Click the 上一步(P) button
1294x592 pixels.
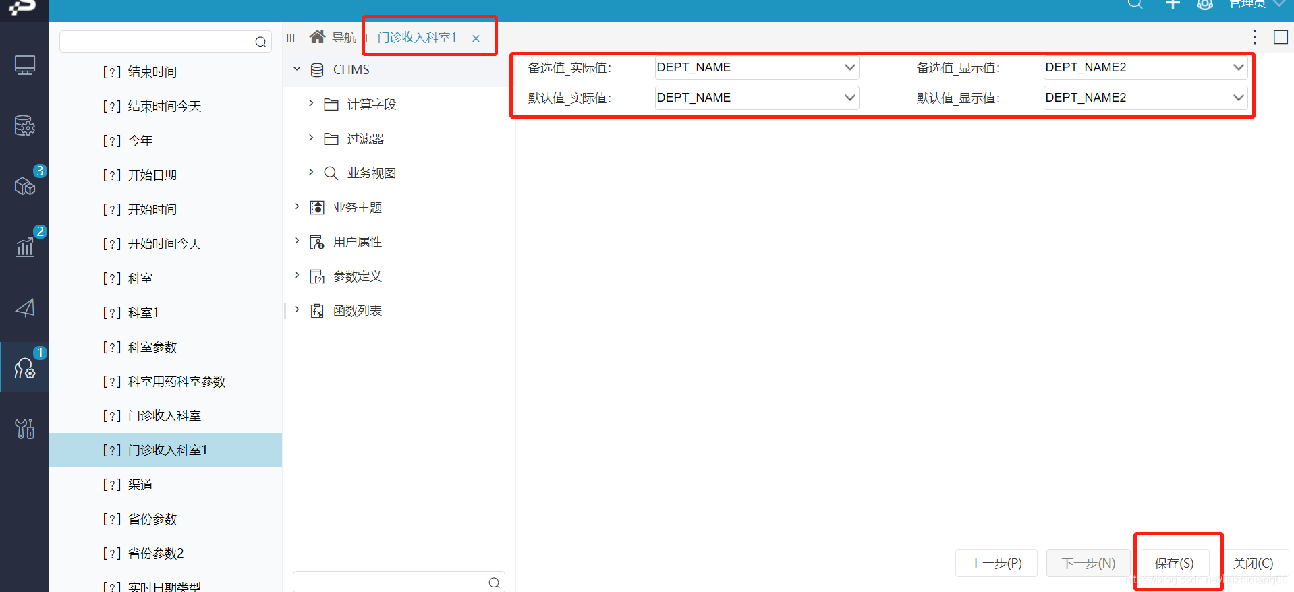(x=996, y=563)
